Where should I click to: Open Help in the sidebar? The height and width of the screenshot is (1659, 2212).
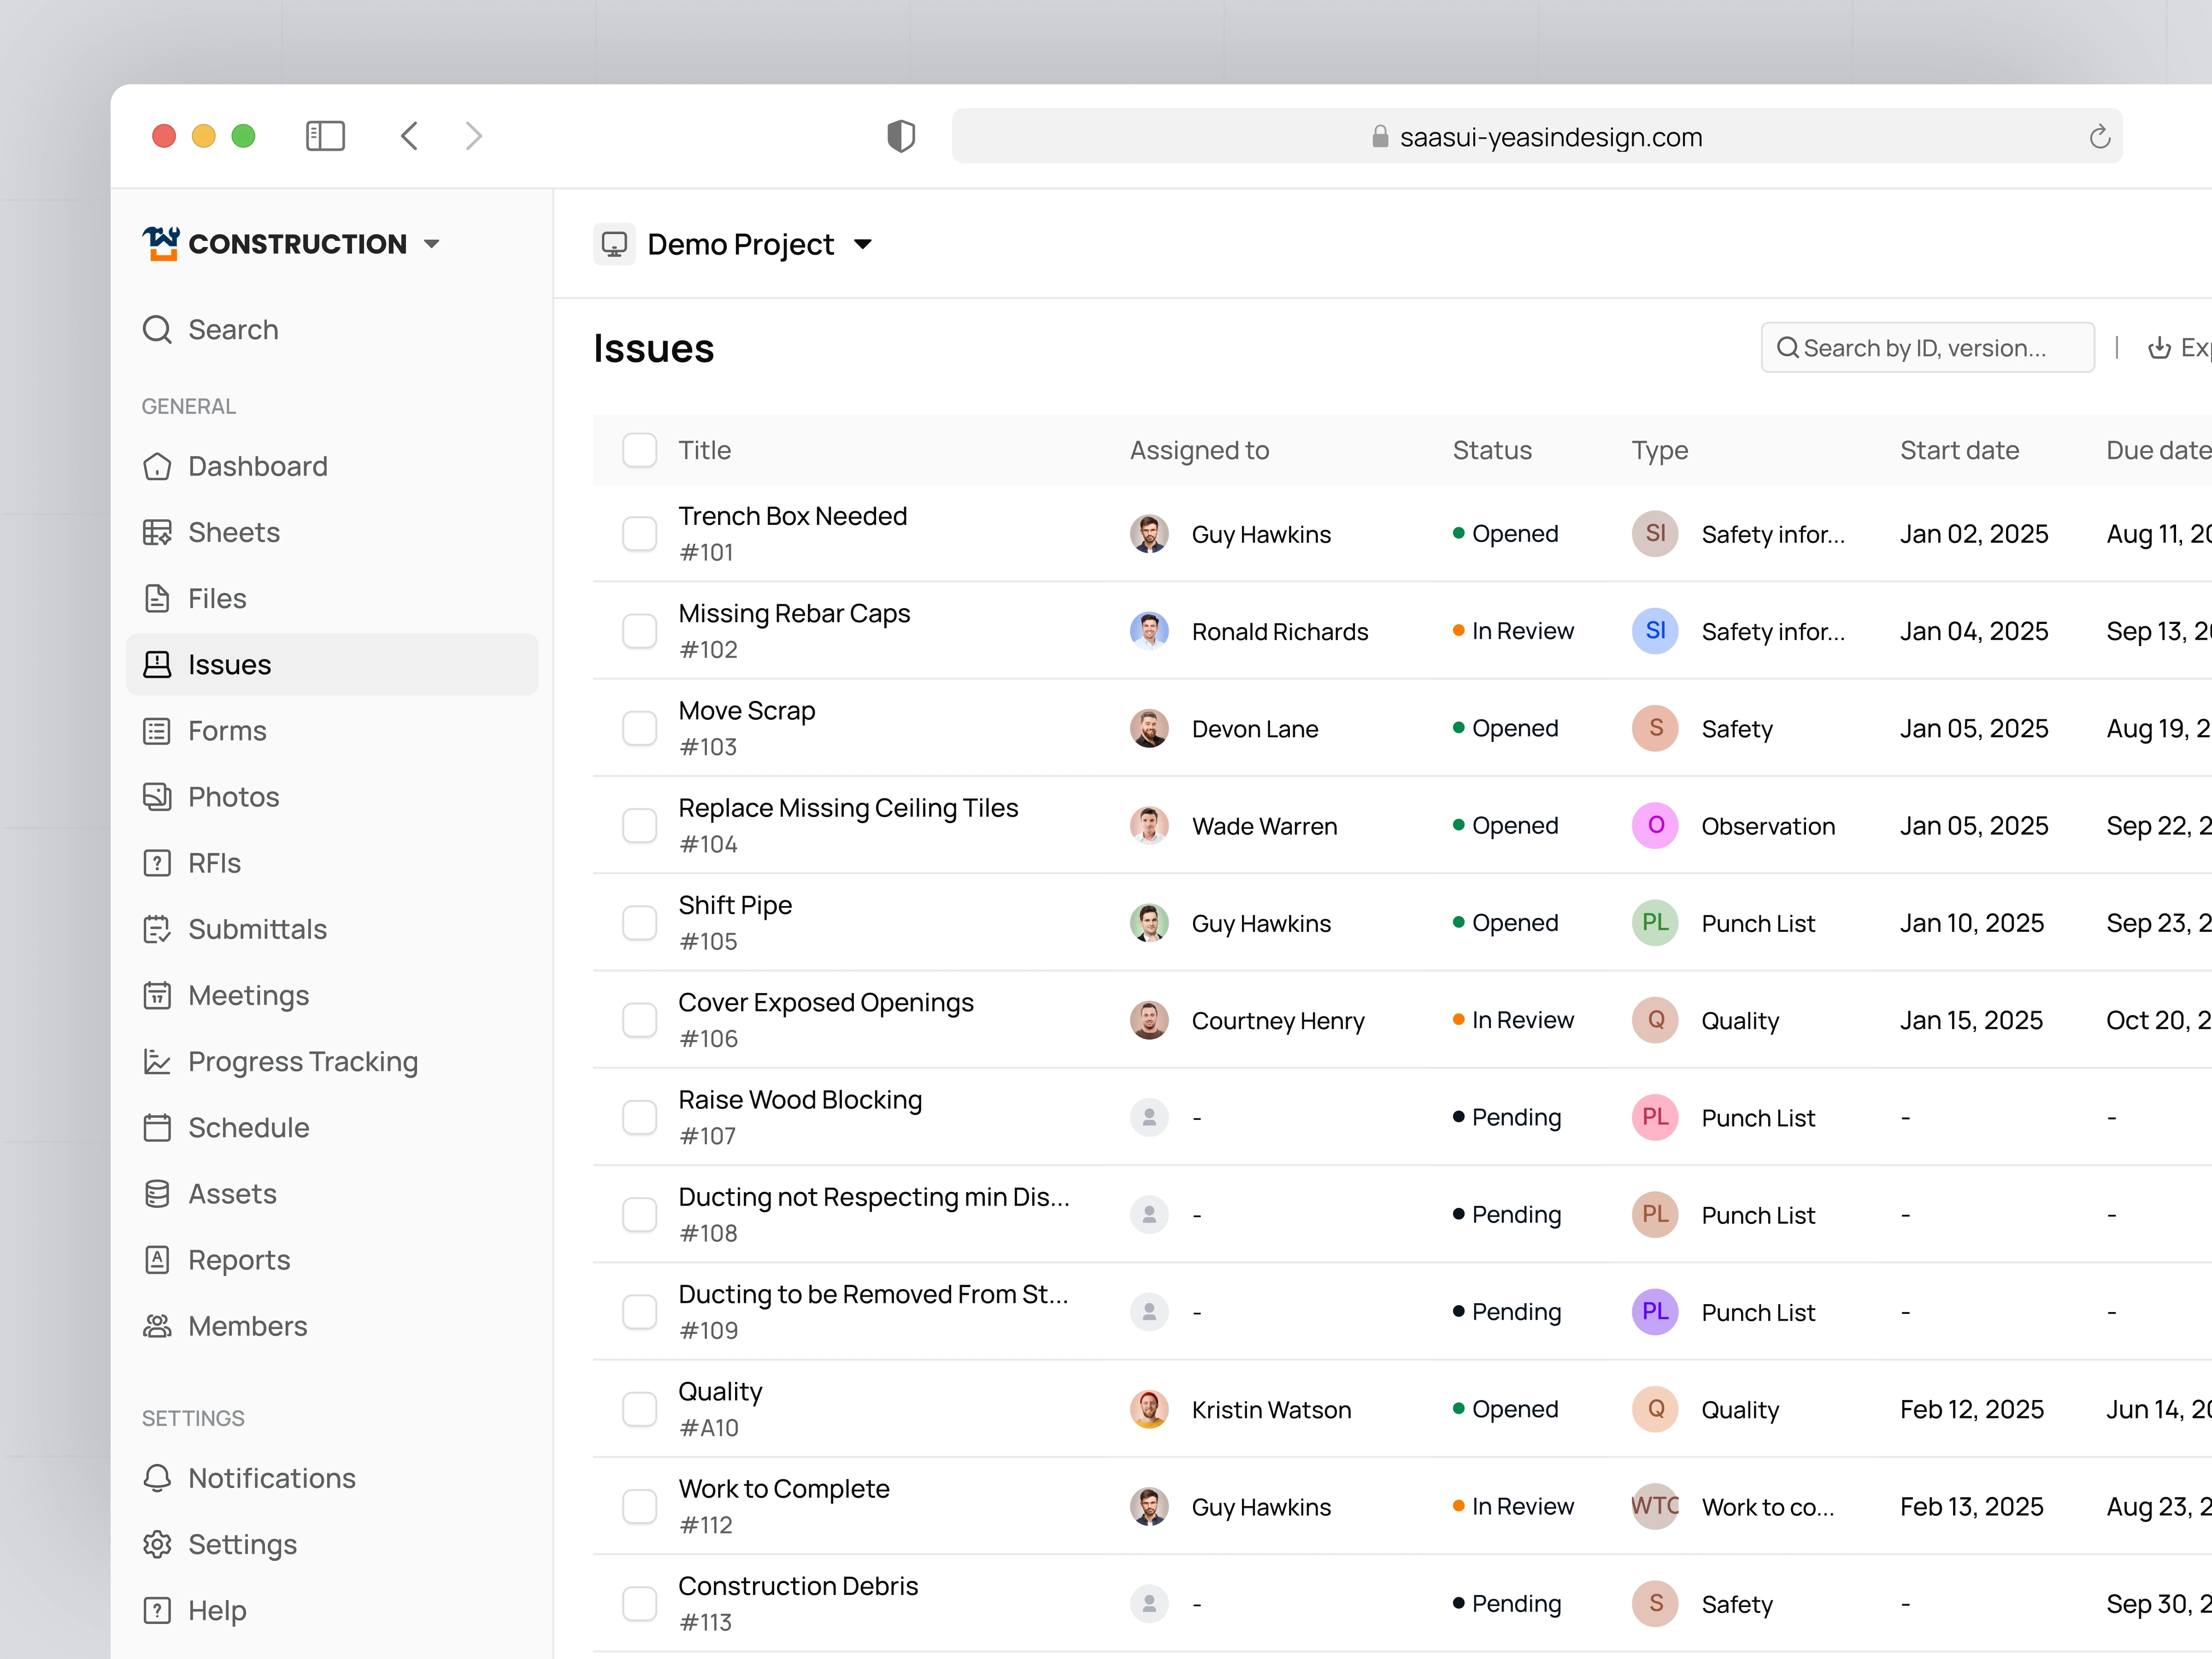pos(332,1610)
